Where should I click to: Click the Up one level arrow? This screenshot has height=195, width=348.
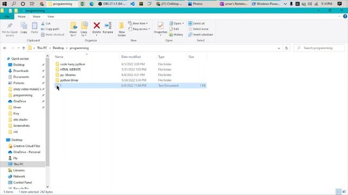coord(24,48)
